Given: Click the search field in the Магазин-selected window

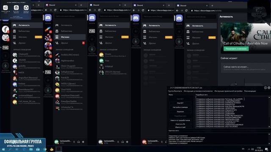Looking at the screenshot, I should click(69, 16).
